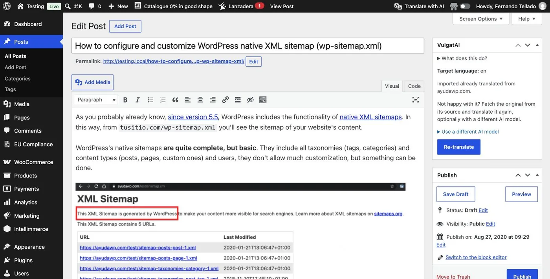
Task: Select Add Post in Posts submenu
Action: [16, 67]
